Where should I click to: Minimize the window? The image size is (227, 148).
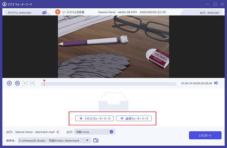[208, 4]
